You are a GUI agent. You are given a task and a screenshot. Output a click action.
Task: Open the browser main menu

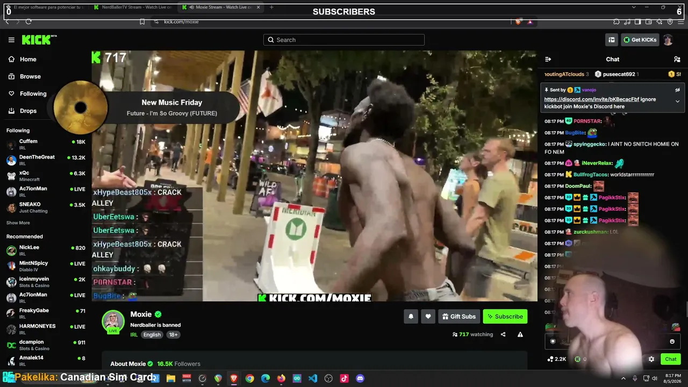point(680,21)
